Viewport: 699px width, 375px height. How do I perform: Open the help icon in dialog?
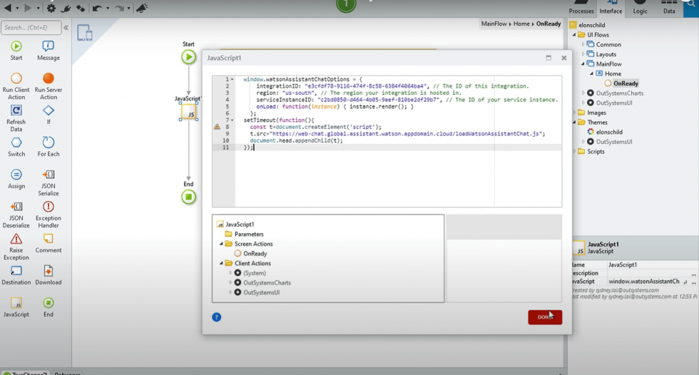click(x=217, y=317)
